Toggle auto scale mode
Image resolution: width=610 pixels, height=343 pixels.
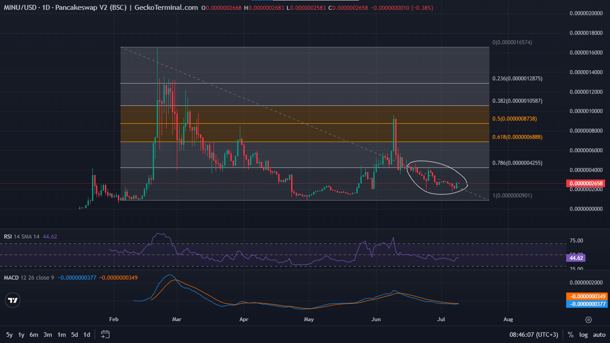pyautogui.click(x=599, y=335)
